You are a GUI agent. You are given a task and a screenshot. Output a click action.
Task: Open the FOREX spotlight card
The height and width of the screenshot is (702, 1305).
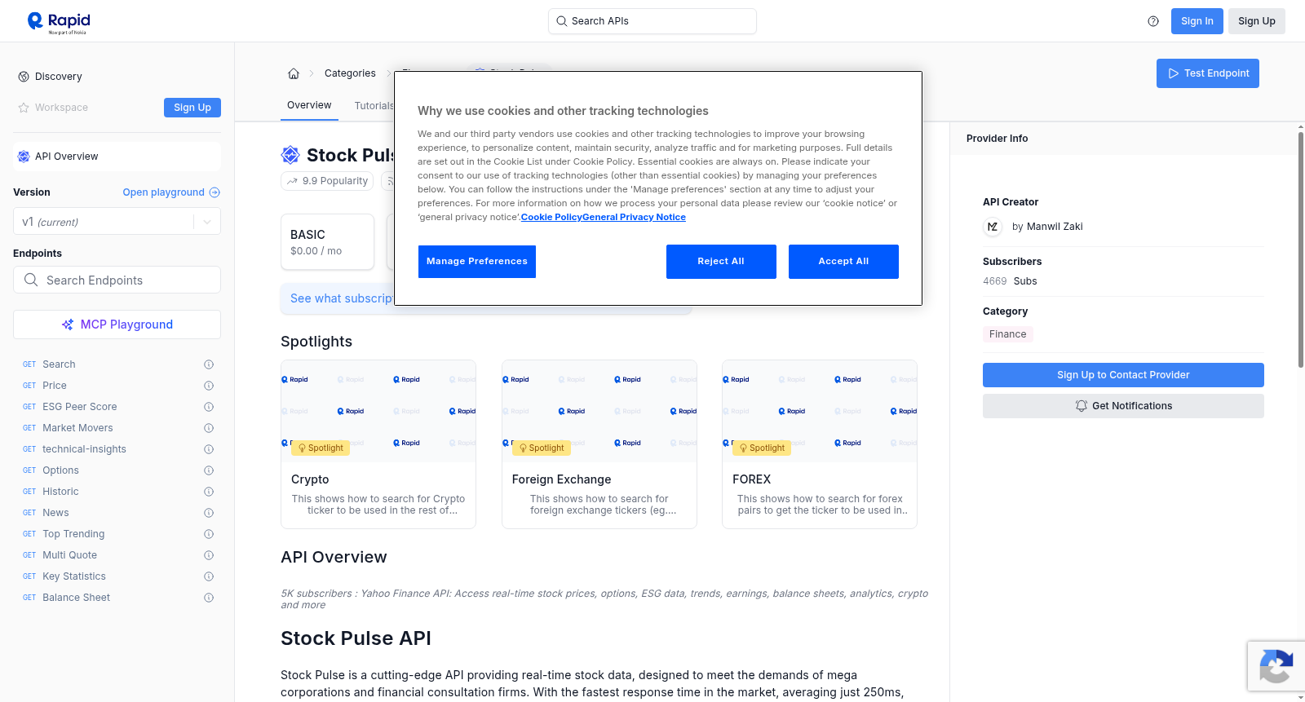pos(820,444)
